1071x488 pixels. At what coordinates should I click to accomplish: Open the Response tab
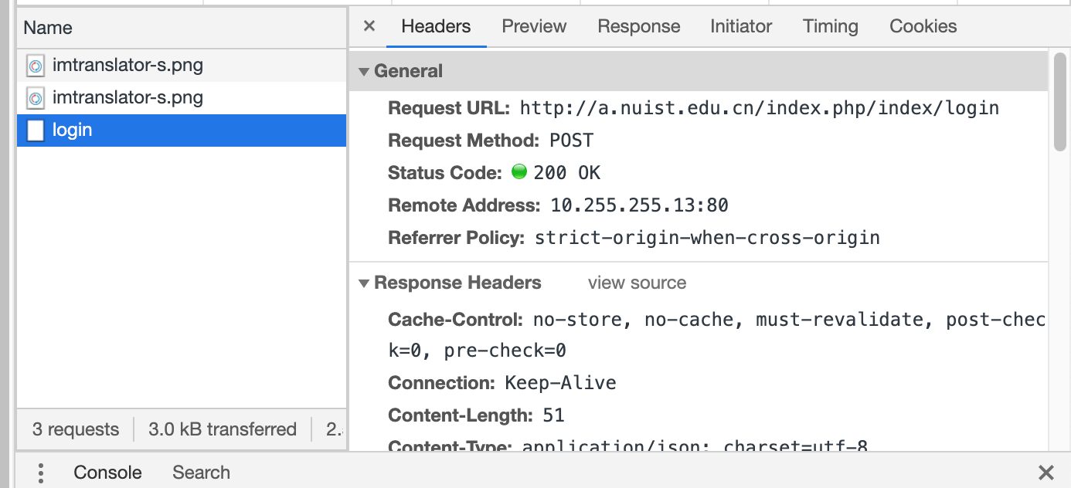click(639, 26)
